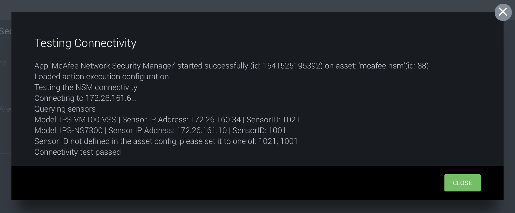Click the partially hidden 'Sec' heading behind dialog
Viewport: 515px width, 213px height.
click(5, 31)
